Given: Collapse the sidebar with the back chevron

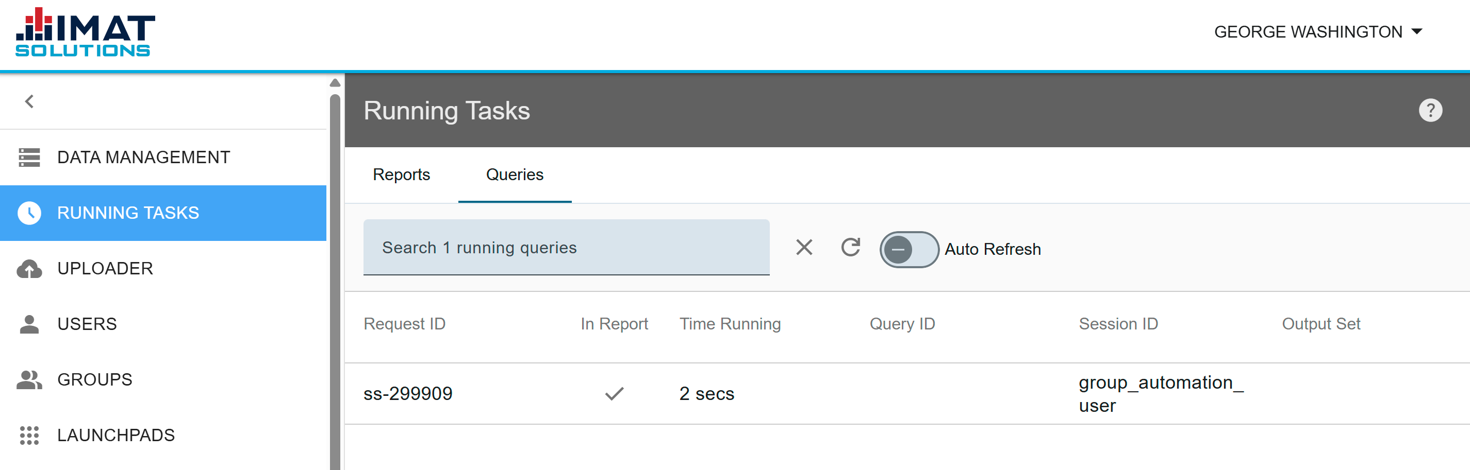Looking at the screenshot, I should [30, 101].
